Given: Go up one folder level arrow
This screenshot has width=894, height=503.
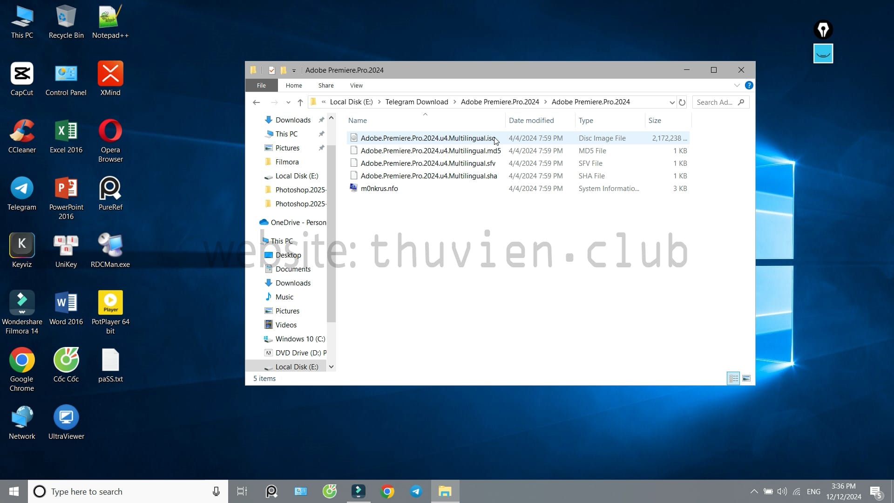Looking at the screenshot, I should coord(300,102).
